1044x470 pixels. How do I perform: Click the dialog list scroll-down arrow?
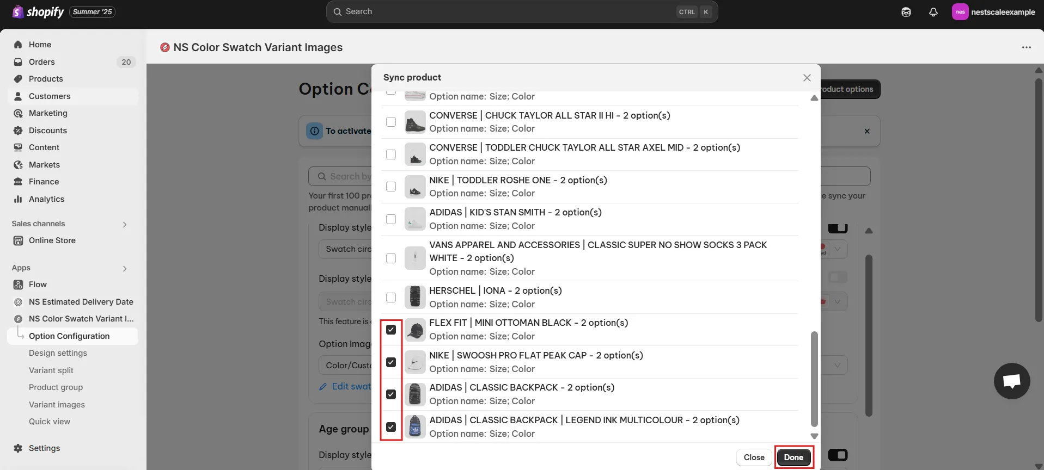(814, 436)
